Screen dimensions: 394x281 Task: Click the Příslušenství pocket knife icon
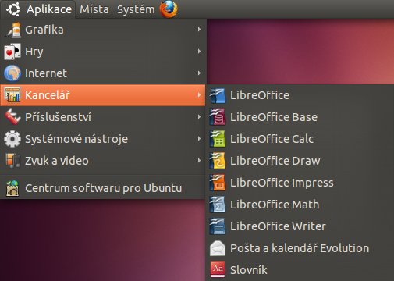coord(12,117)
